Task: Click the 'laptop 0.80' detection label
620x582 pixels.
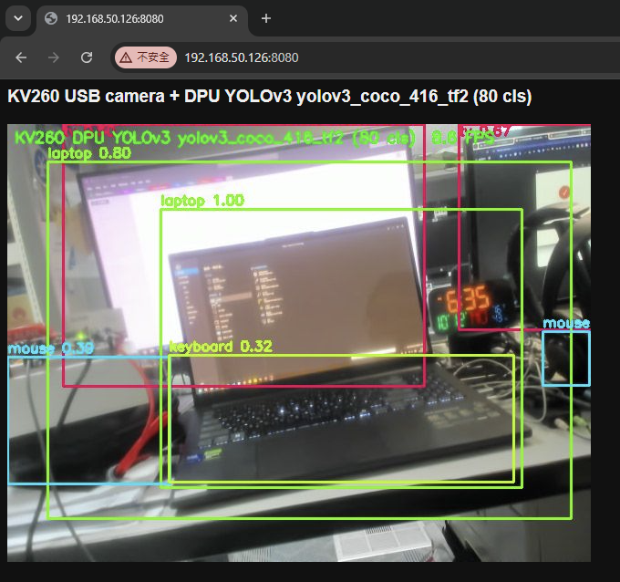Action: (x=89, y=153)
